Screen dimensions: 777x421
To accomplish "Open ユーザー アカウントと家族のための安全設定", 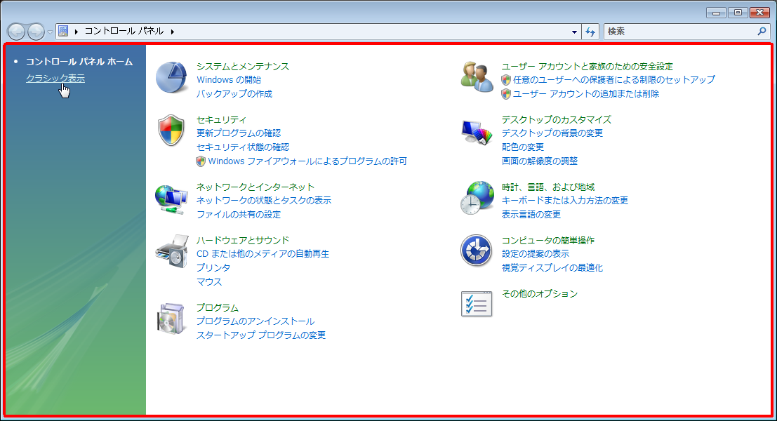I will (x=587, y=67).
